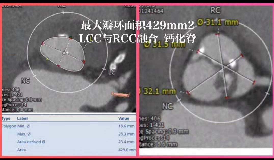Click the NC tick mark on left view circle

coord(35,76)
